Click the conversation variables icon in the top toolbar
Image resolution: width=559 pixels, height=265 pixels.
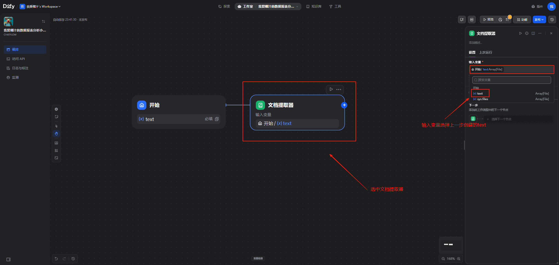click(462, 19)
